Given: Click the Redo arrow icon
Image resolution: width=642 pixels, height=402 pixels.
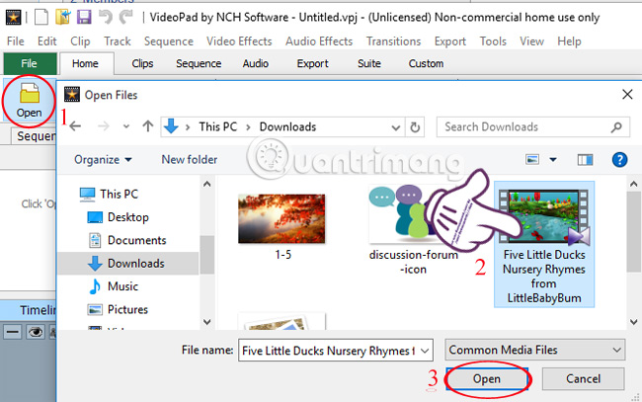Looking at the screenshot, I should [126, 17].
